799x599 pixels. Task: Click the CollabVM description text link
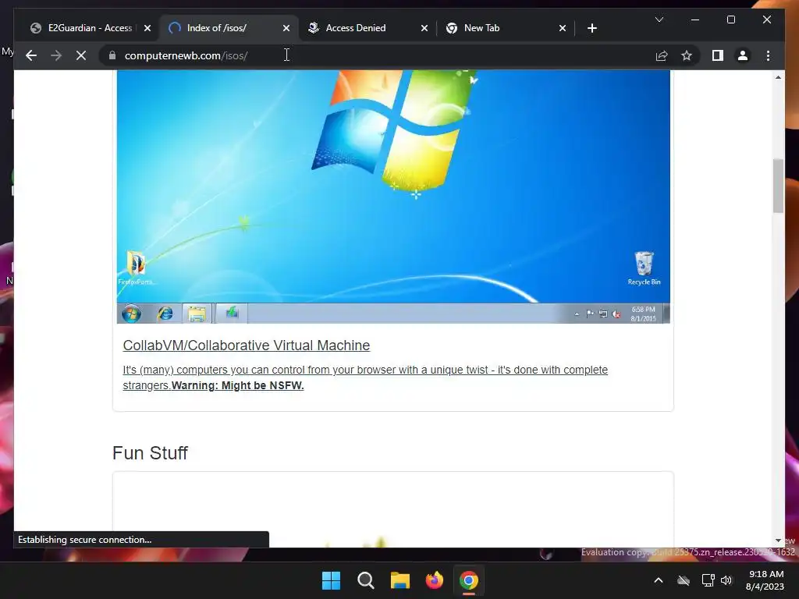(365, 377)
